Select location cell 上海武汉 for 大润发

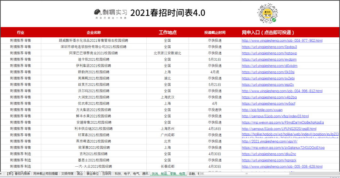tap(167, 97)
